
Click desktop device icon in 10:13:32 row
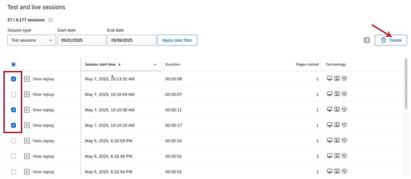tap(330, 78)
